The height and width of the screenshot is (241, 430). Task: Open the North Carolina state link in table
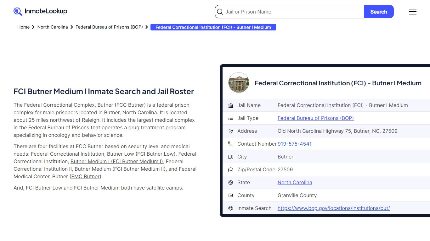pos(295,182)
